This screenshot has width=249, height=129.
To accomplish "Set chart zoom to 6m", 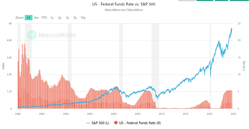I will [37, 18].
